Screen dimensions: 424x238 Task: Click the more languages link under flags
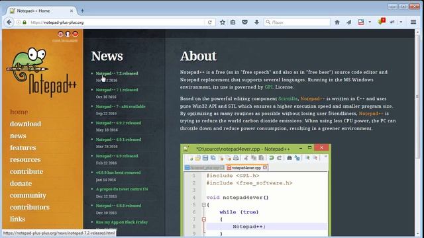tap(65, 40)
